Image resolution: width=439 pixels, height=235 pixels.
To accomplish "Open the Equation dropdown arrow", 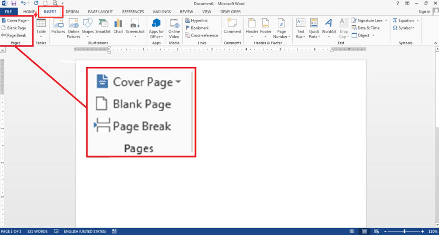I will [x=417, y=21].
